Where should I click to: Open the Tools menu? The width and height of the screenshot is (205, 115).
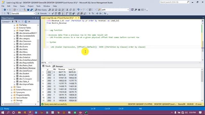[38, 6]
